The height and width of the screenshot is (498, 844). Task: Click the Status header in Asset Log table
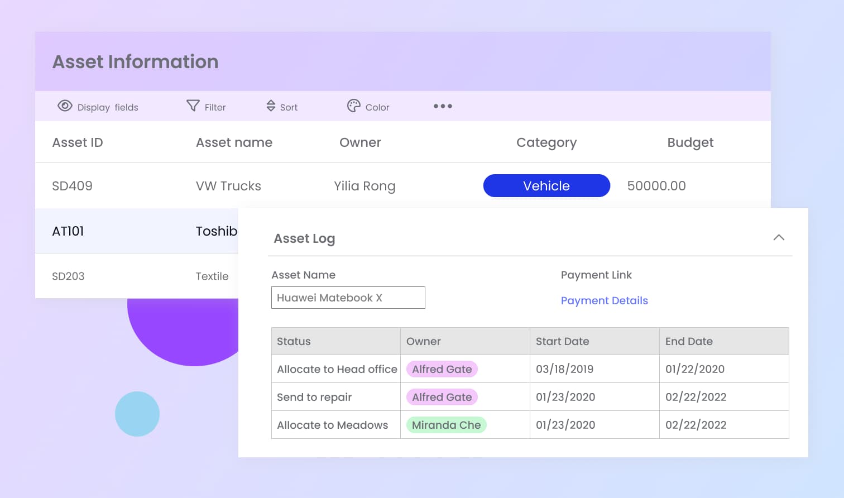294,341
